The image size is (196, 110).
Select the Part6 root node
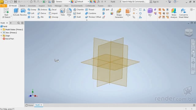point(4,27)
